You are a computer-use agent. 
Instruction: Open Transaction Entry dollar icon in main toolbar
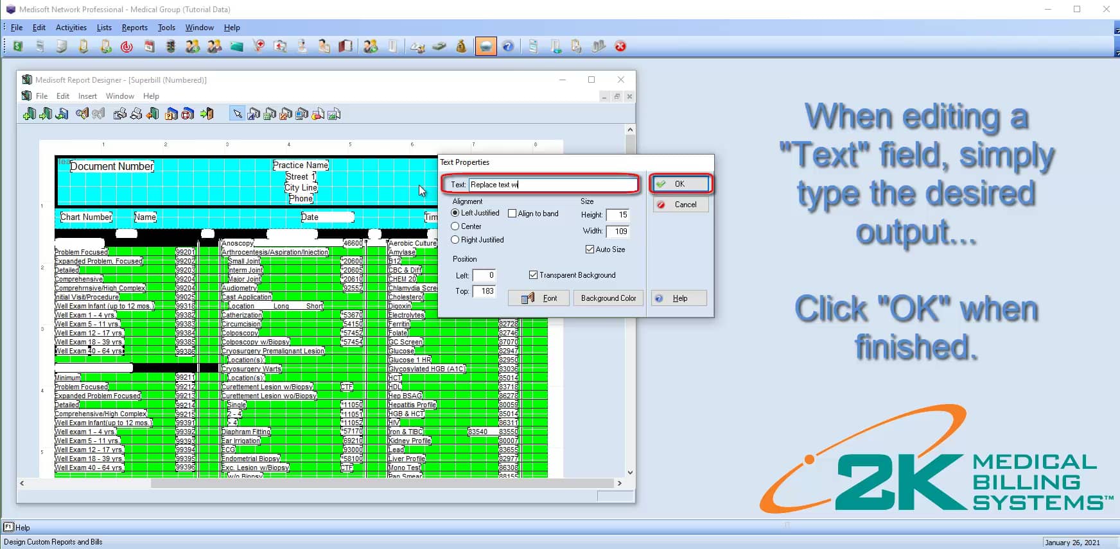point(18,46)
